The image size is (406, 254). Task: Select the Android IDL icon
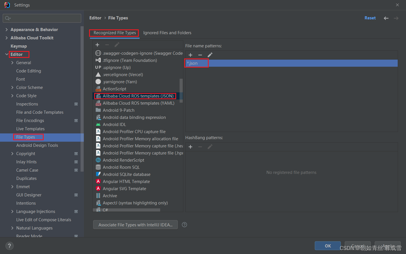[x=98, y=125]
